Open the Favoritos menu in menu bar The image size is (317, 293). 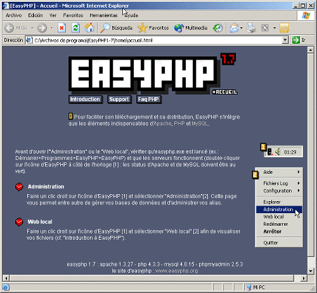click(73, 15)
